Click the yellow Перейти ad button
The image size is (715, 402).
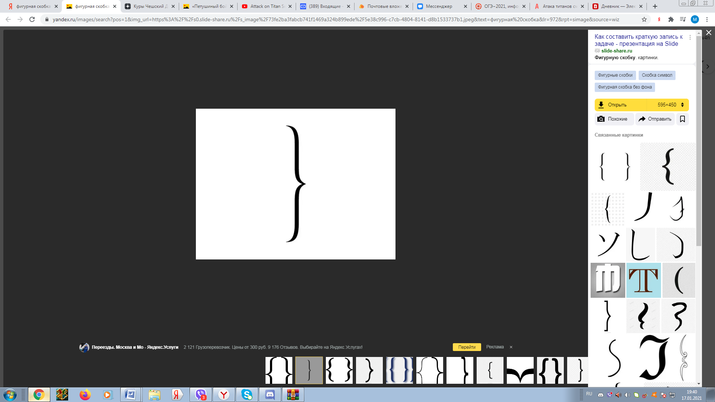coord(467,347)
